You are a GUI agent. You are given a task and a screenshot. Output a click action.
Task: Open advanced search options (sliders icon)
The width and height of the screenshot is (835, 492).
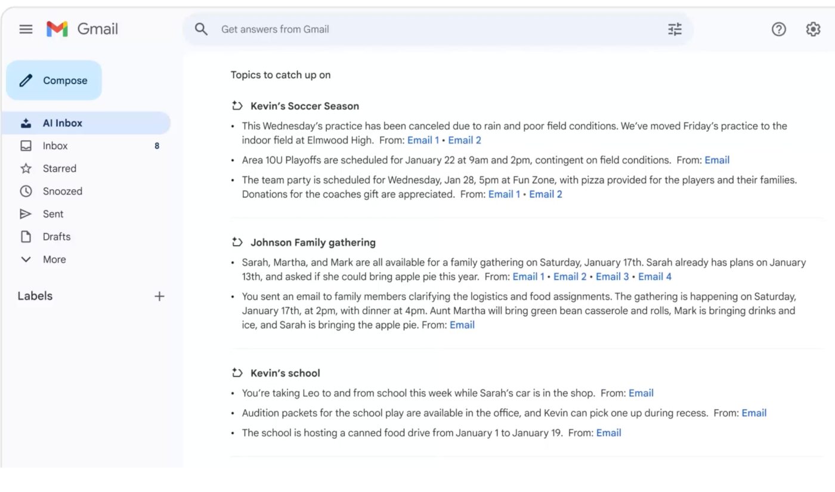coord(674,29)
